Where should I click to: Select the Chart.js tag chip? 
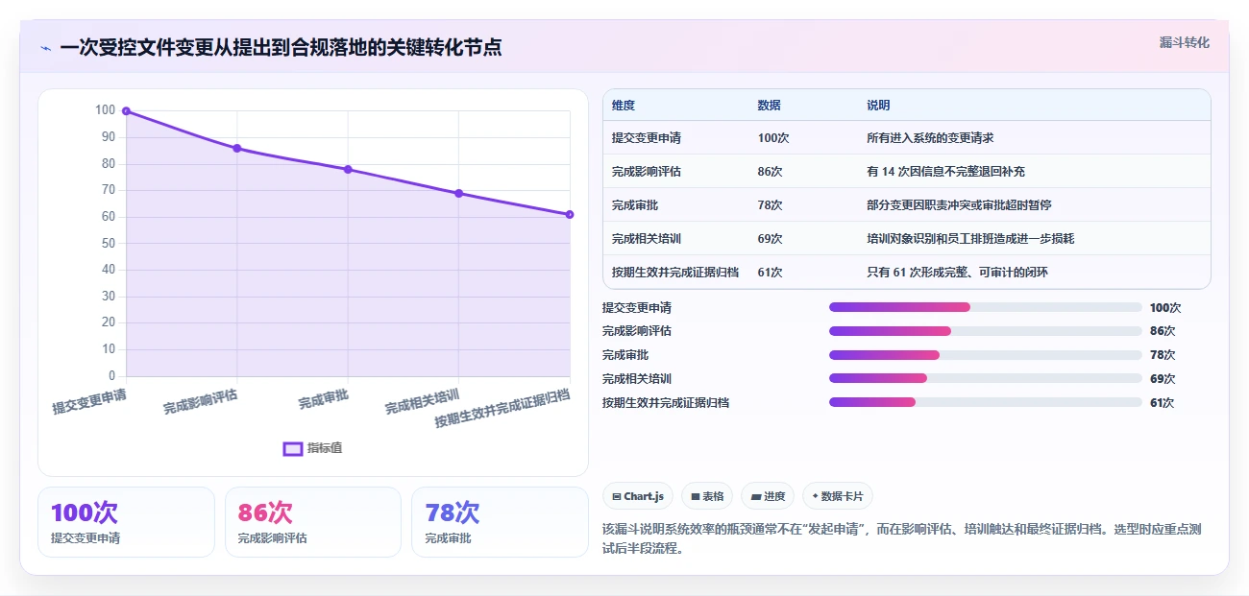638,496
